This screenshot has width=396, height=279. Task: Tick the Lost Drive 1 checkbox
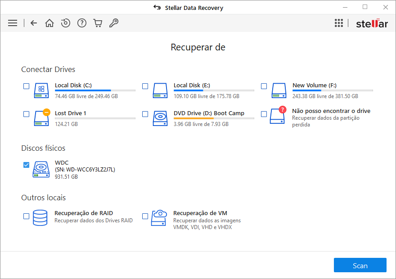(27, 114)
